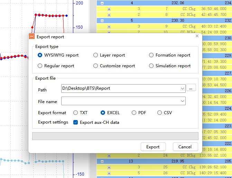Select Regular report radio button
This screenshot has width=232, height=178.
40,66
